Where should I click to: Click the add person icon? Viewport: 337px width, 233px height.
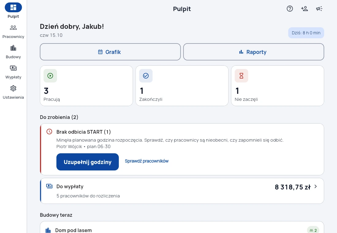pyautogui.click(x=305, y=9)
